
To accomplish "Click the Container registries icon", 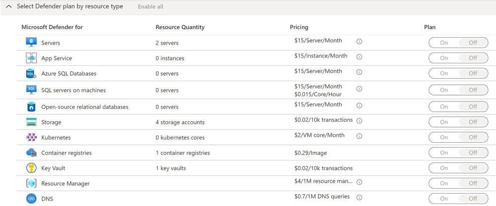I will (x=31, y=153).
